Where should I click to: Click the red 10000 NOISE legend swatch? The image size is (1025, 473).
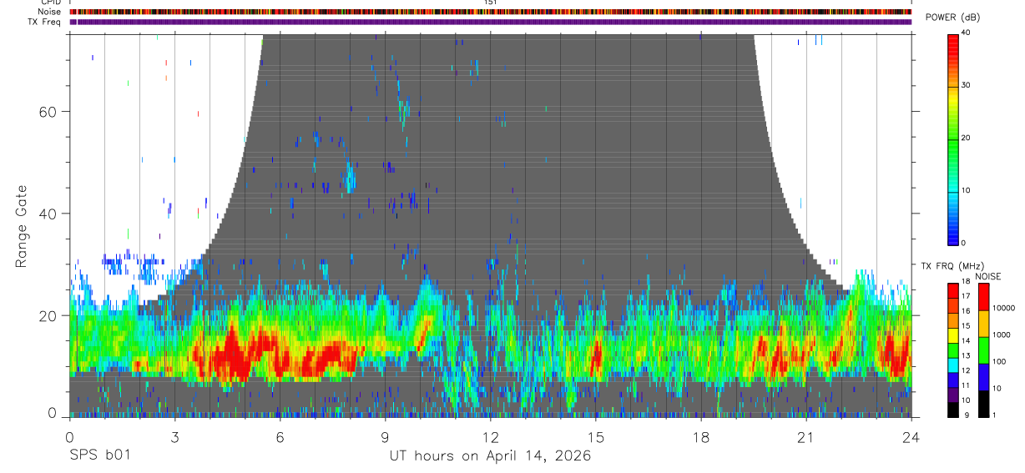coord(982,297)
